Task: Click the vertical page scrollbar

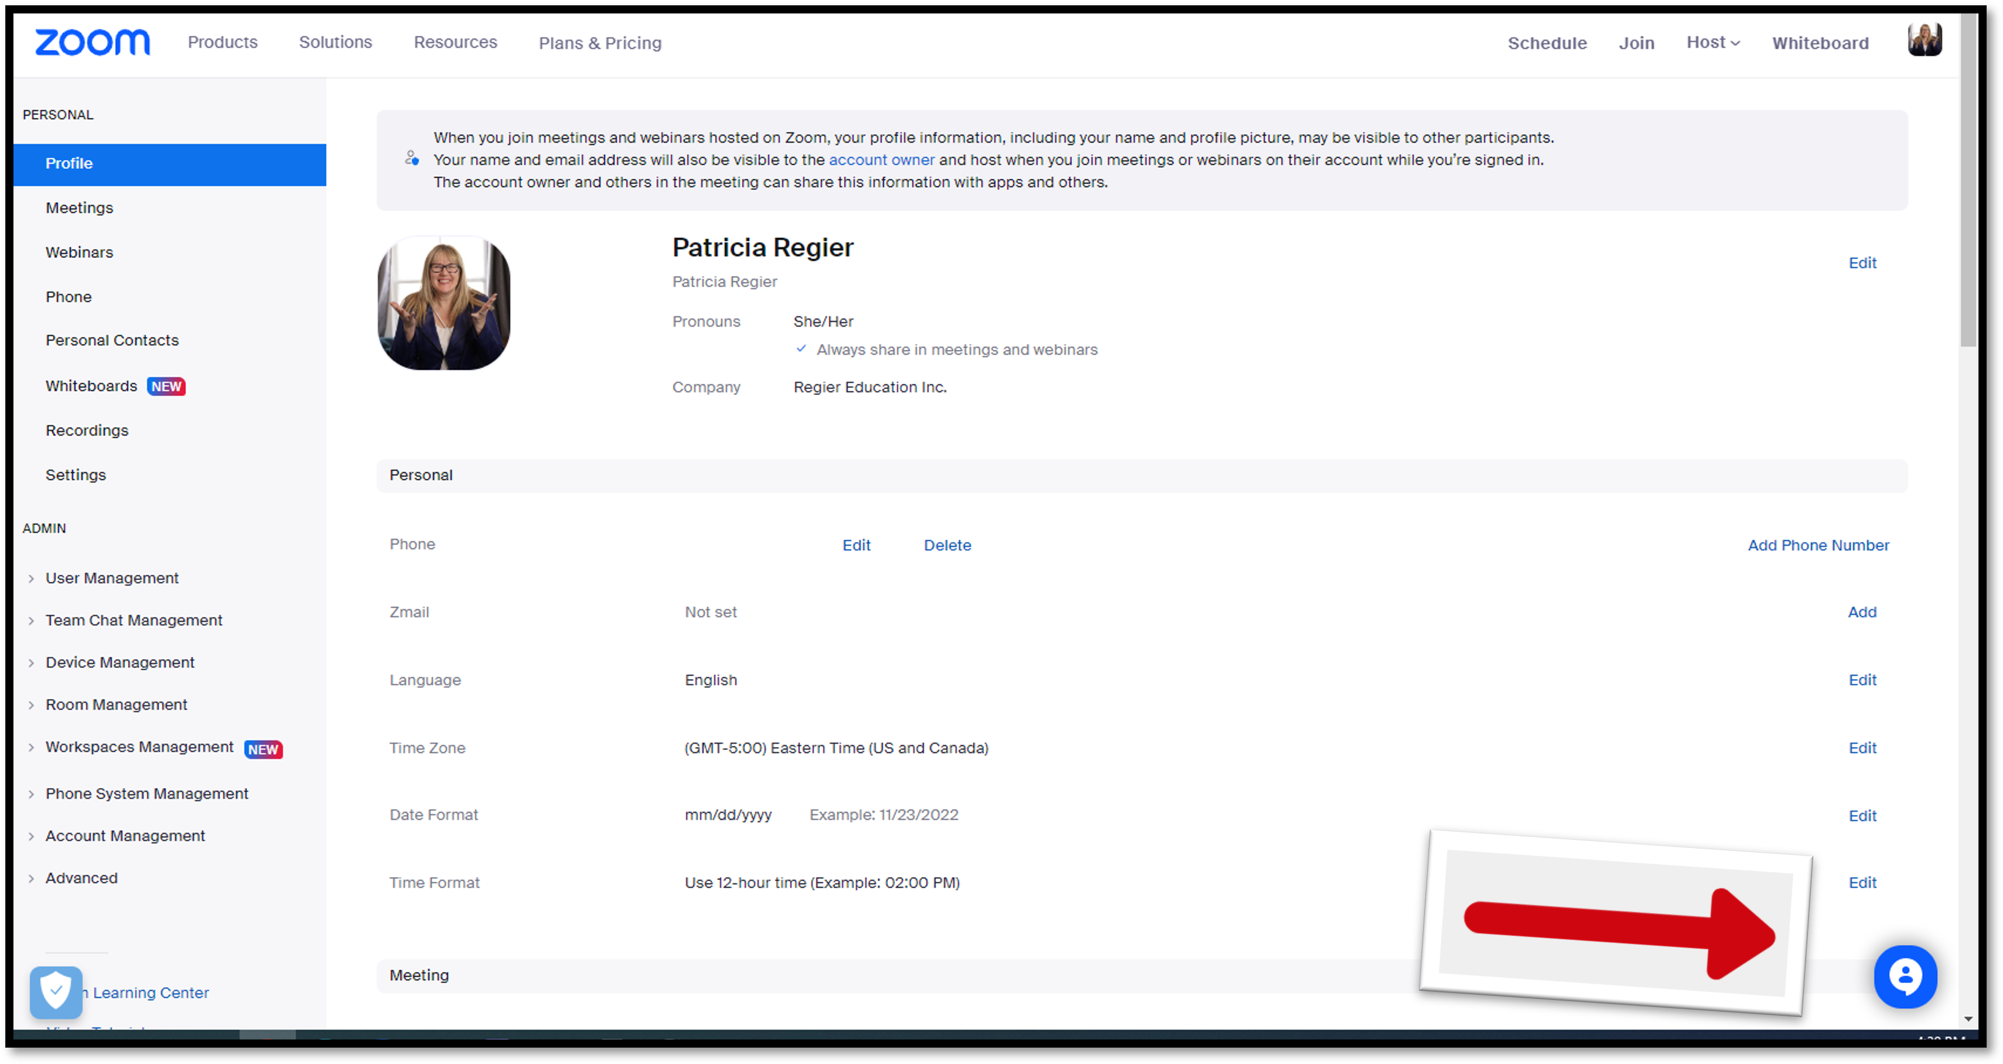Action: coord(1968,180)
